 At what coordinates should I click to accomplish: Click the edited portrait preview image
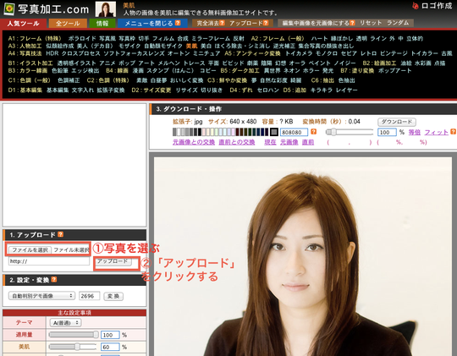tap(303, 256)
